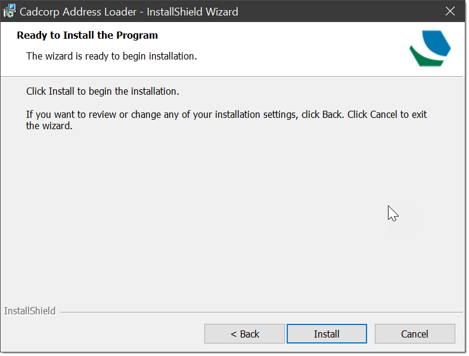Viewport: 469px width, 356px height.
Task: Cancel the Address Loader setup wizard
Action: (415, 334)
